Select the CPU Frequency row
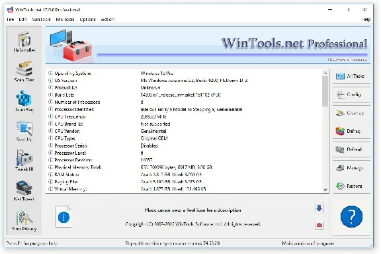Screen dimensions: 381x254 click(185, 116)
